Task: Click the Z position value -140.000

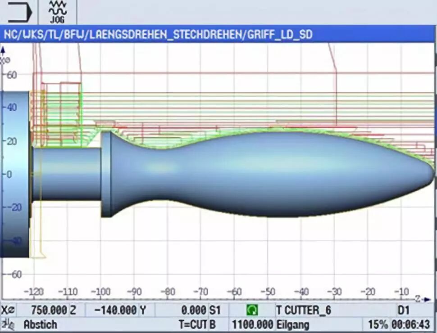Action: point(117,310)
